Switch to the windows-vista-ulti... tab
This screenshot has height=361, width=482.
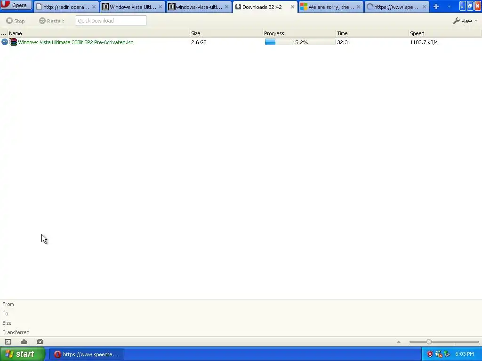click(199, 7)
